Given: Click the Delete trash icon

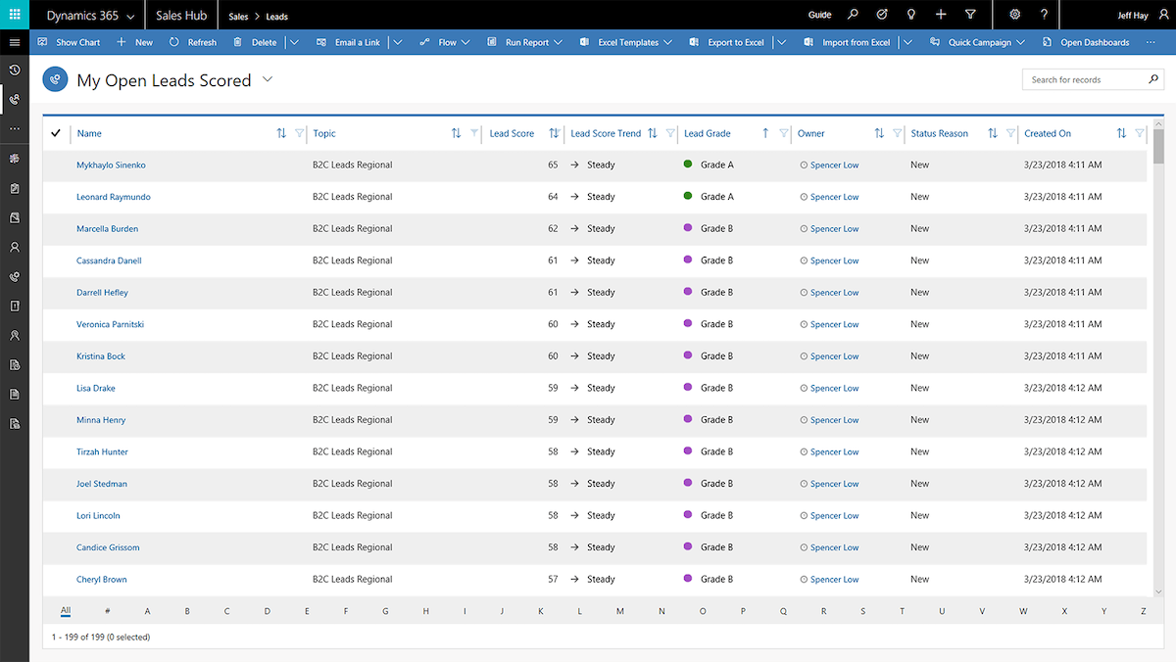Looking at the screenshot, I should click(x=239, y=42).
